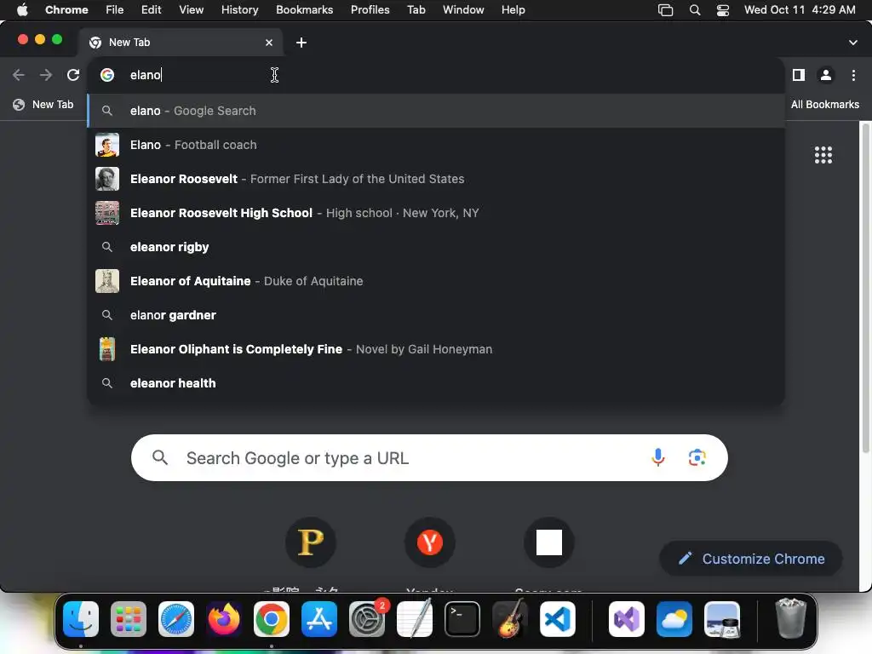The width and height of the screenshot is (872, 654).
Task: Open the profile avatar icon
Action: pos(826,75)
